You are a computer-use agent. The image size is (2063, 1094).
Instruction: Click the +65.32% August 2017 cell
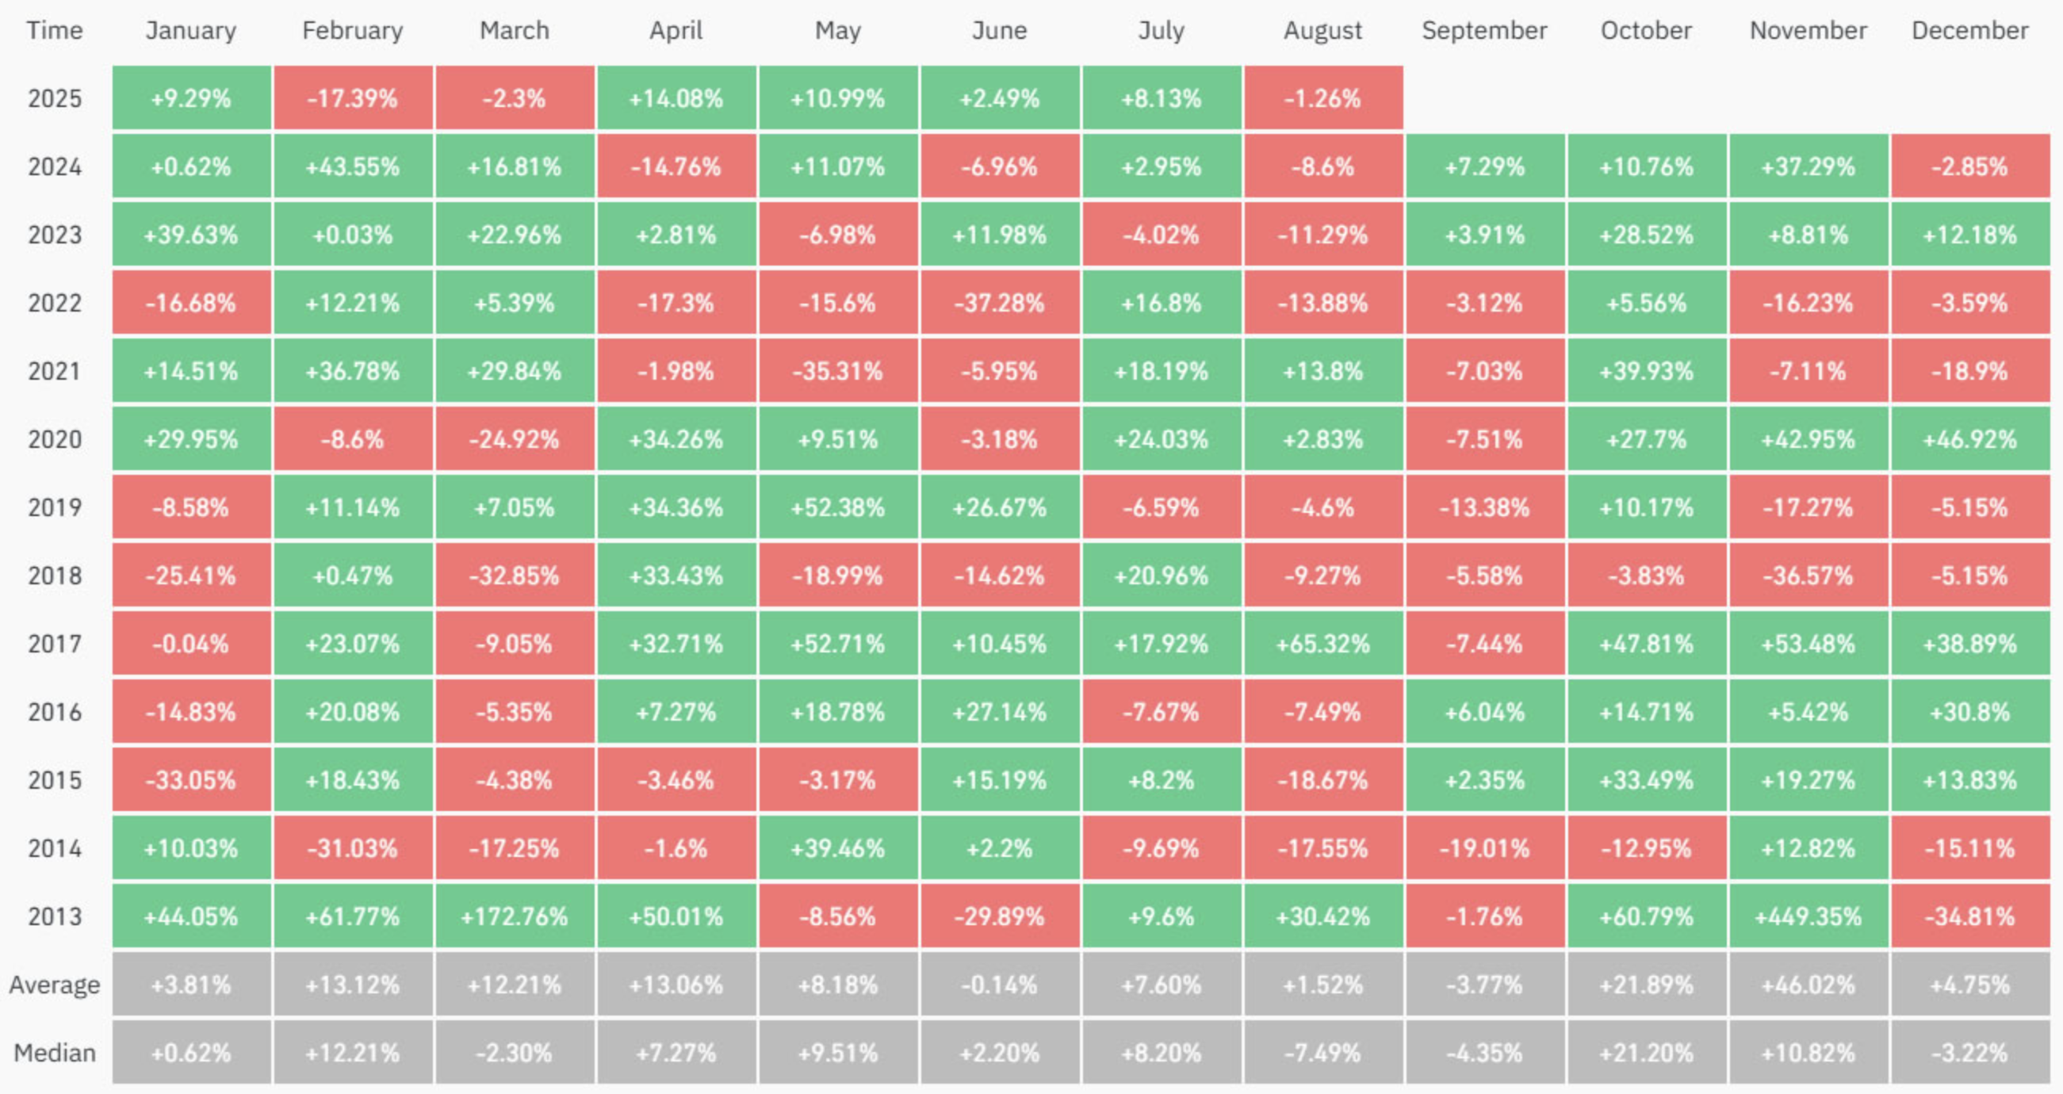coord(1323,644)
